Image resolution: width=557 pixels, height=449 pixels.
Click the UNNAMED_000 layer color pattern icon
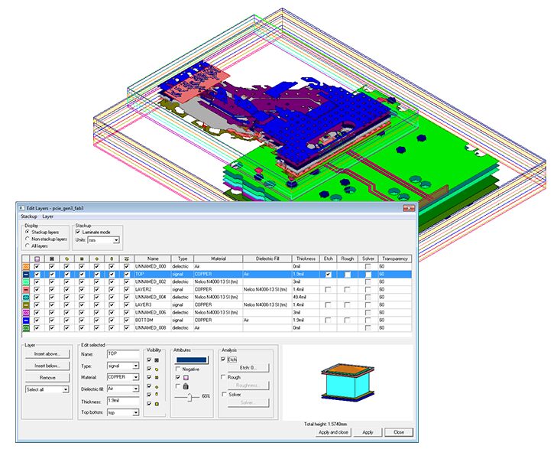coord(26,266)
